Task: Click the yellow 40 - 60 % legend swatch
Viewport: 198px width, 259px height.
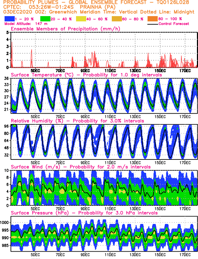Action: click(81, 19)
